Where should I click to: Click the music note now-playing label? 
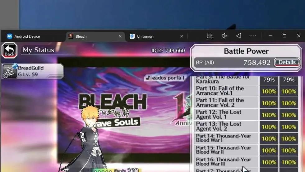165,78
